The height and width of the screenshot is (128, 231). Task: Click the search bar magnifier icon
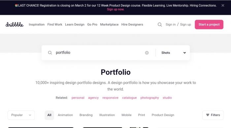[x=50, y=53]
